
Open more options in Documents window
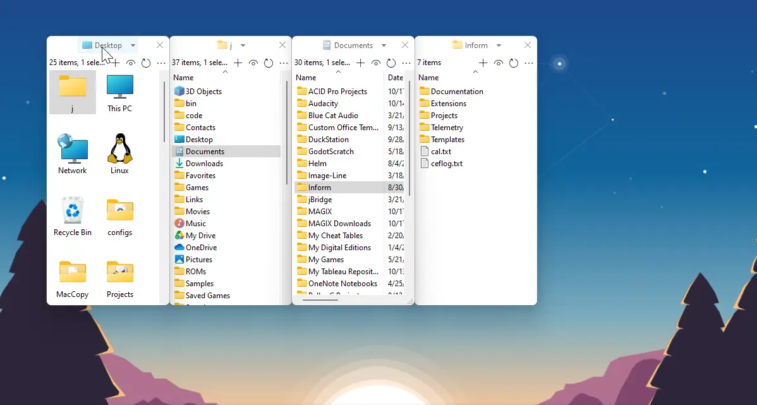(406, 63)
